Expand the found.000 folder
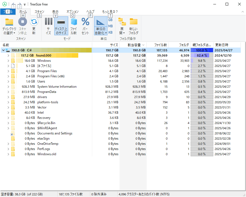The image size is (246, 197). (8, 55)
